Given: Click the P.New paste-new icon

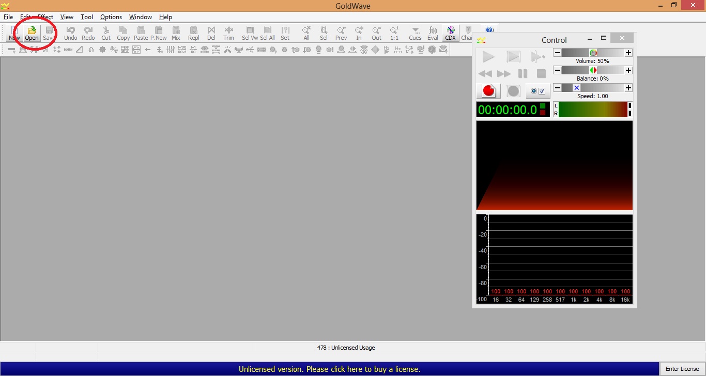Looking at the screenshot, I should click(x=159, y=34).
